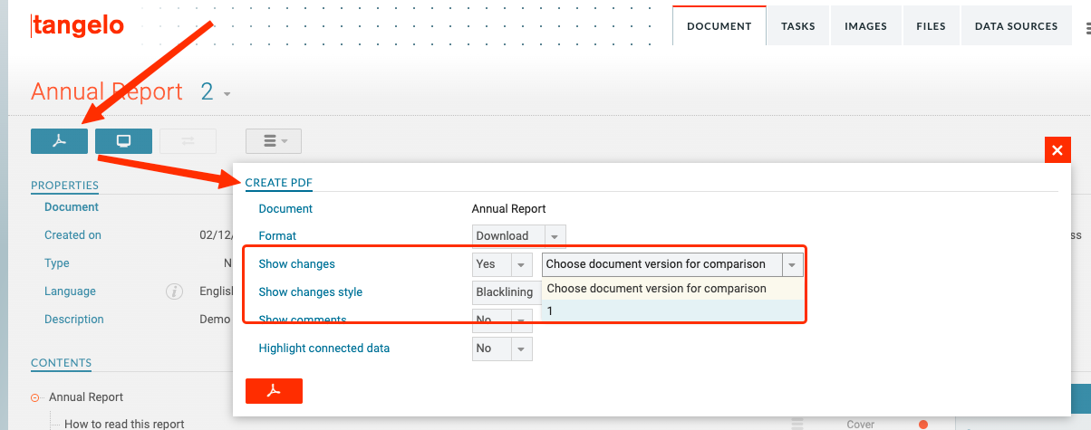Viewport: 1091px width, 430px height.
Task: Click the tangelo logo
Action: tap(77, 26)
